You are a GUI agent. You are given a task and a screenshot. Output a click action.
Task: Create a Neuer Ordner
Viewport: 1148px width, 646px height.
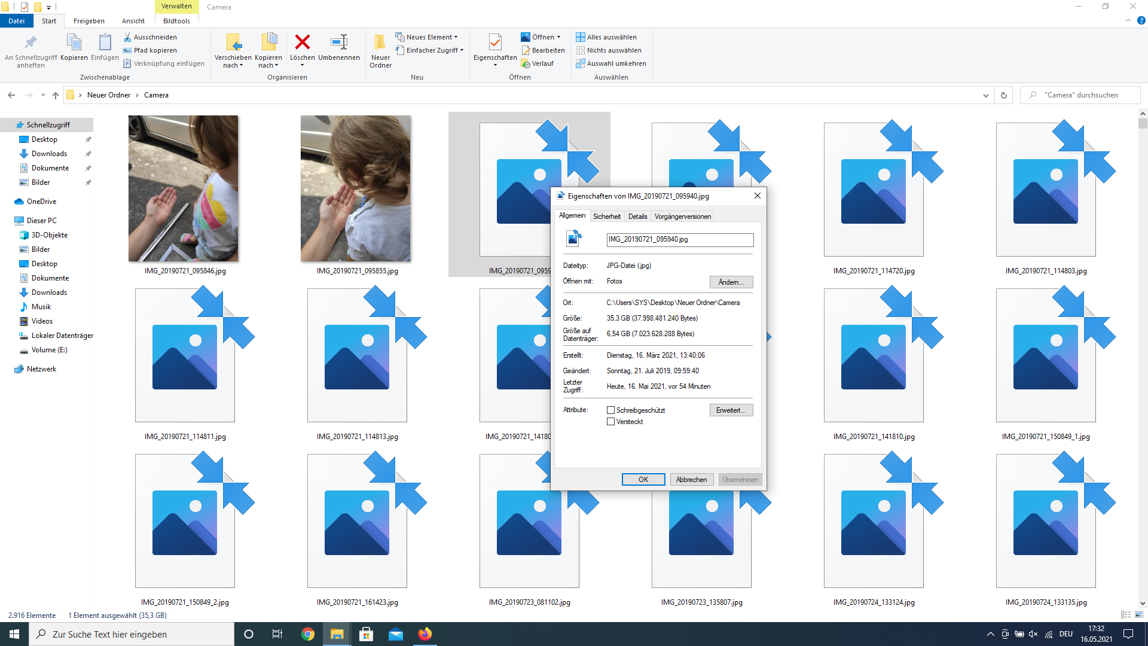tap(380, 51)
